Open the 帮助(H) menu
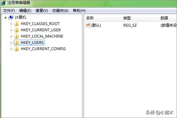 (x=79, y=11)
